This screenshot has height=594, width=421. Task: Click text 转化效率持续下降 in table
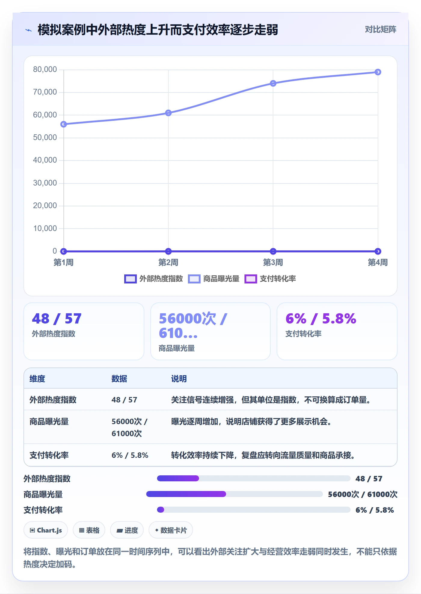202,455
